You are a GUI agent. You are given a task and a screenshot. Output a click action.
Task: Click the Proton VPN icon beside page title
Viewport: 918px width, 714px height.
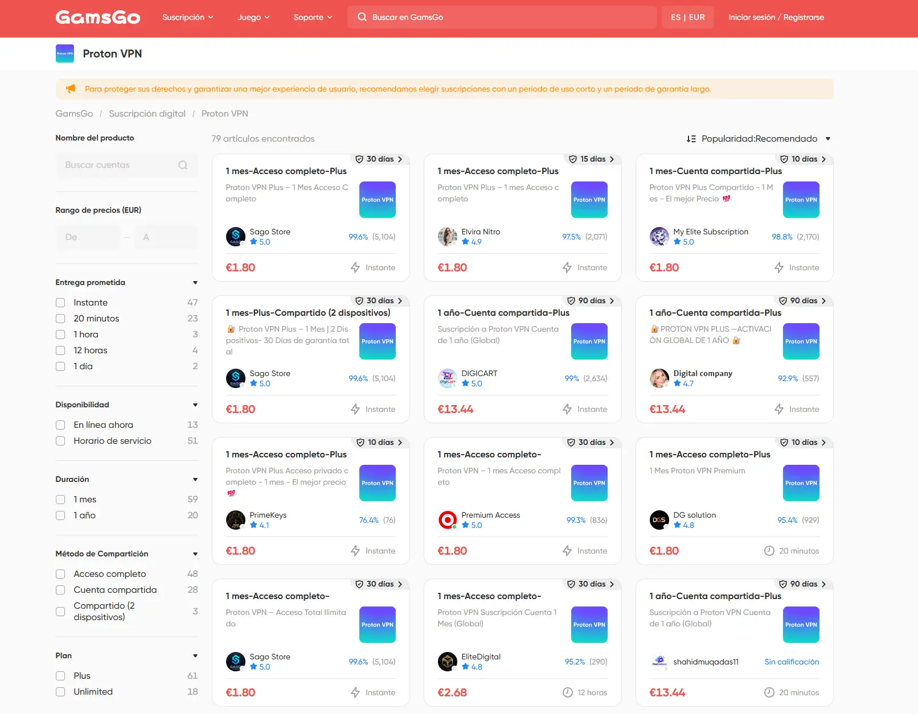65,53
